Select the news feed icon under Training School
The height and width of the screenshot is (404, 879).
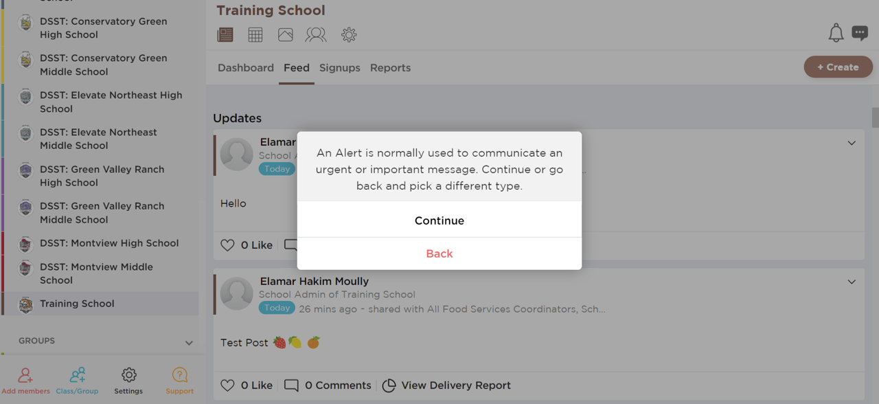tap(225, 34)
